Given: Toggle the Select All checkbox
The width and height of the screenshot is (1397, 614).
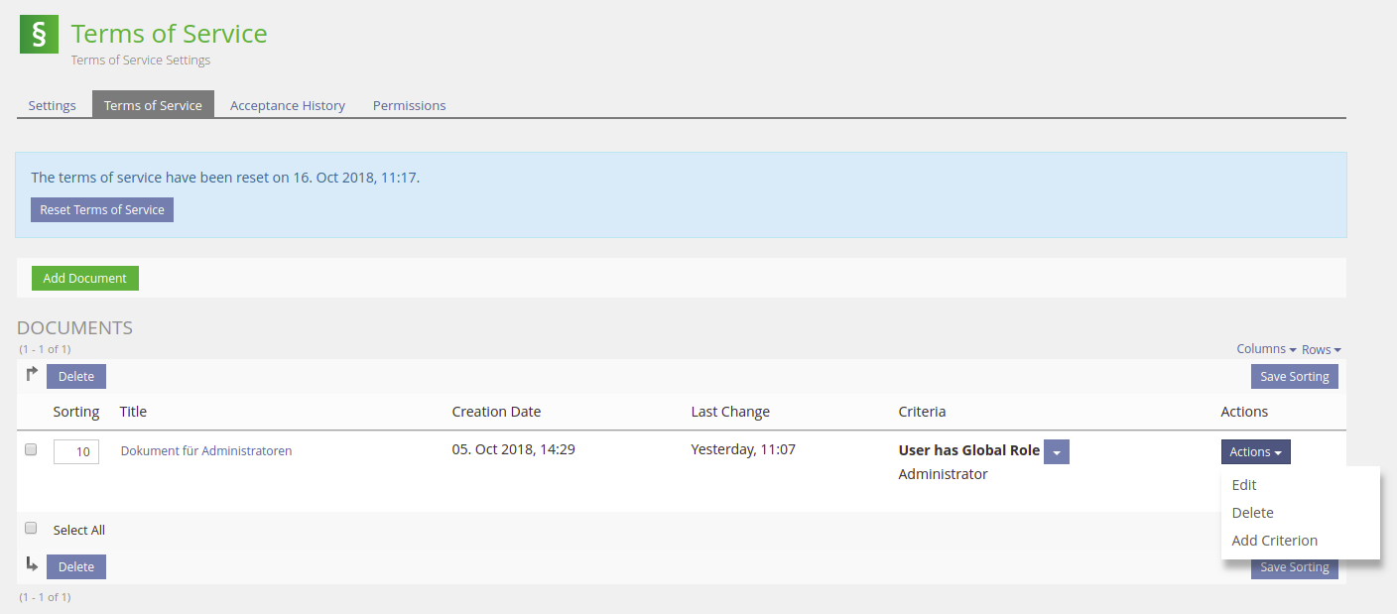Looking at the screenshot, I should pyautogui.click(x=31, y=529).
